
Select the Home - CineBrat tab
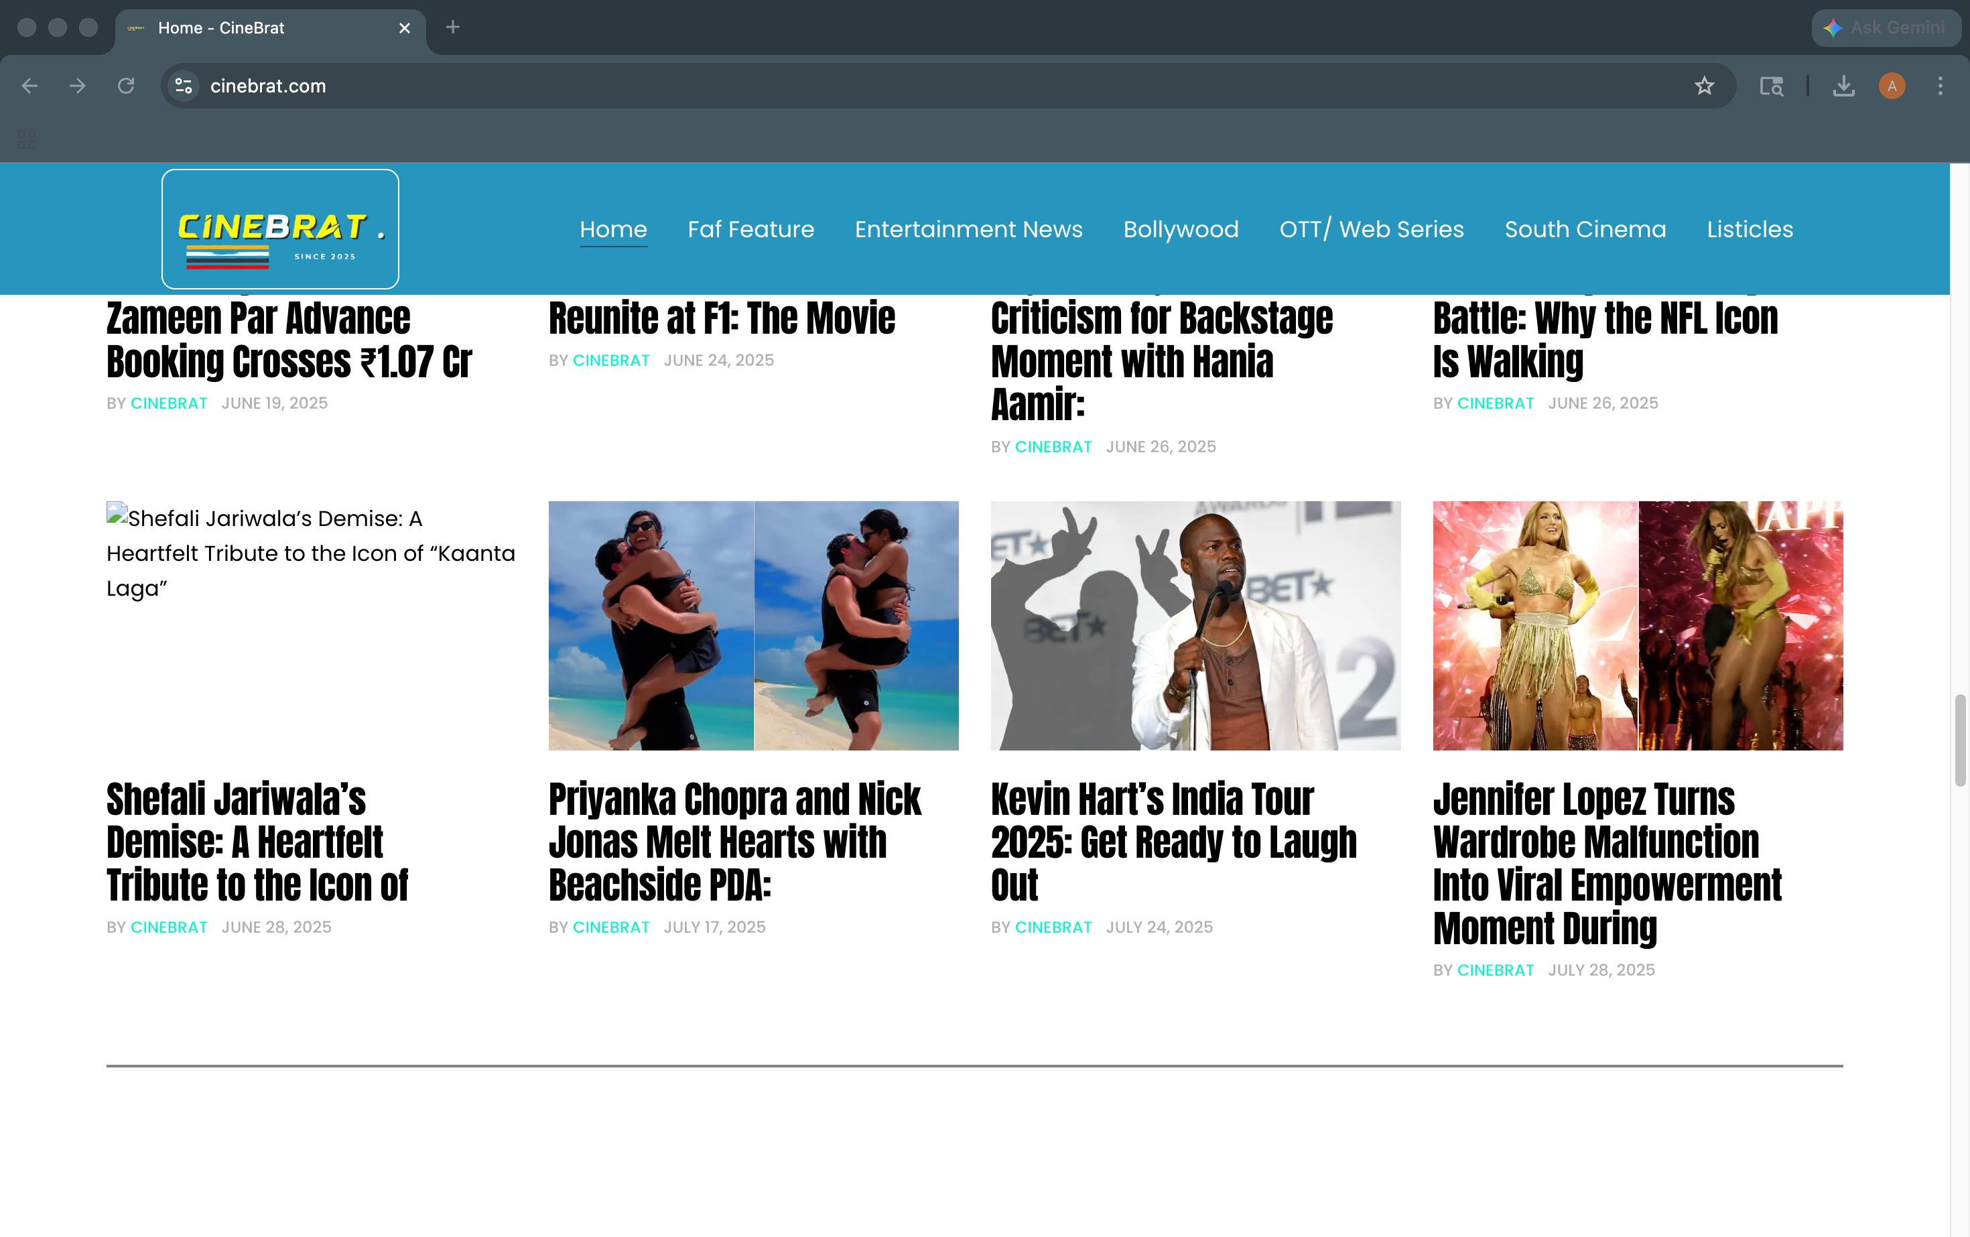coord(270,28)
